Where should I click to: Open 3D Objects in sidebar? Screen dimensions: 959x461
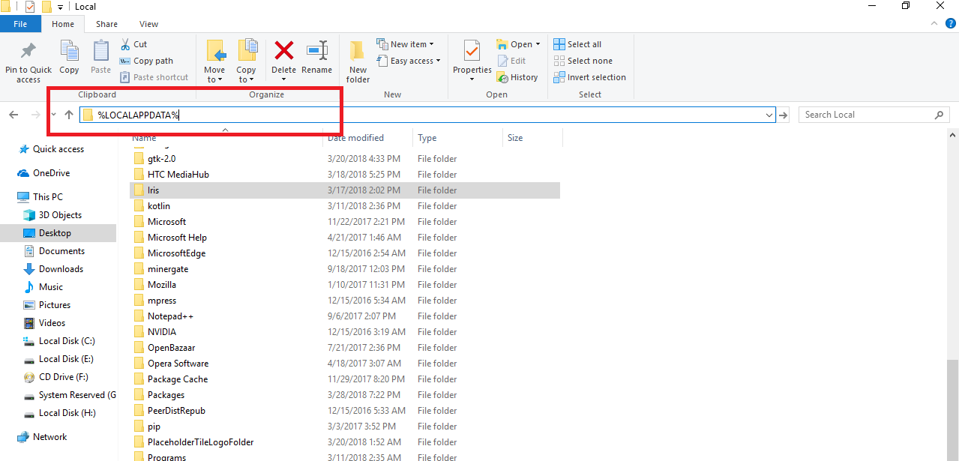(x=60, y=215)
